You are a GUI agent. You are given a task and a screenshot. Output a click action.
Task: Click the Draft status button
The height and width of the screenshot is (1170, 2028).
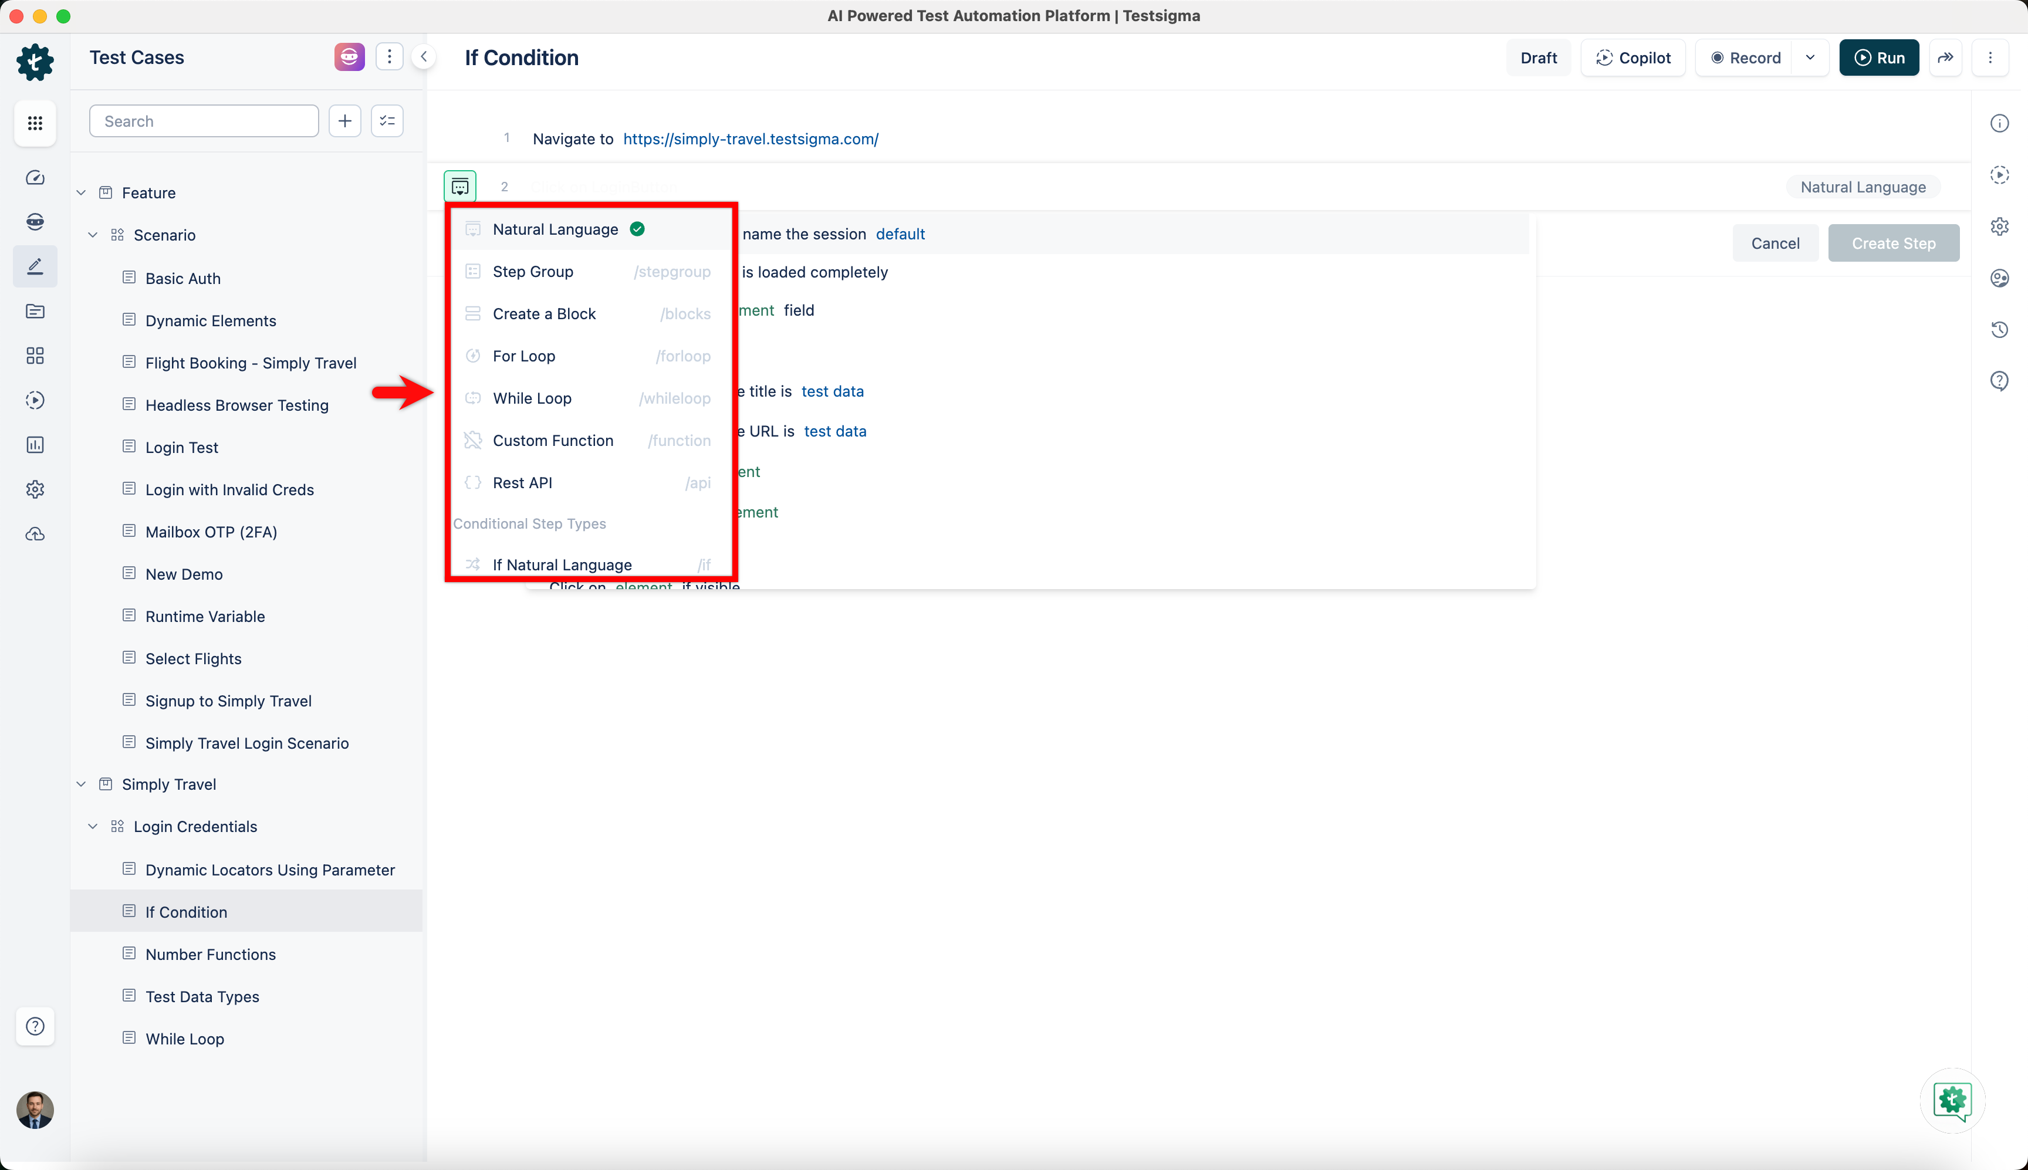click(x=1538, y=57)
